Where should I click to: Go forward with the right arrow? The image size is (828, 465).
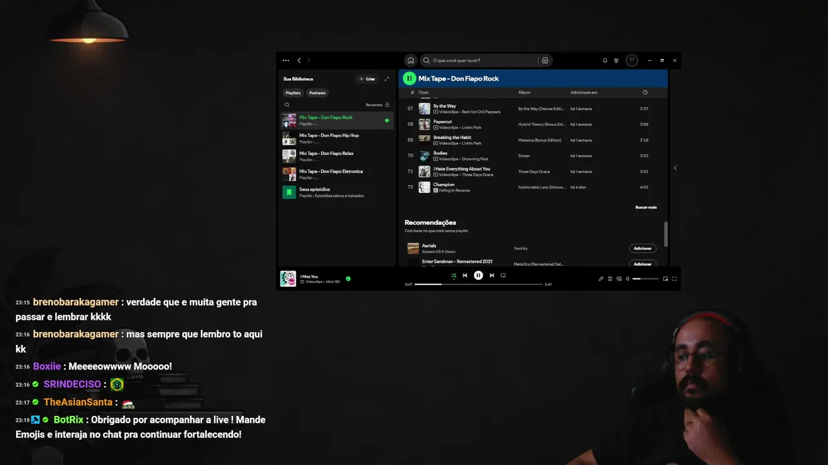[308, 60]
